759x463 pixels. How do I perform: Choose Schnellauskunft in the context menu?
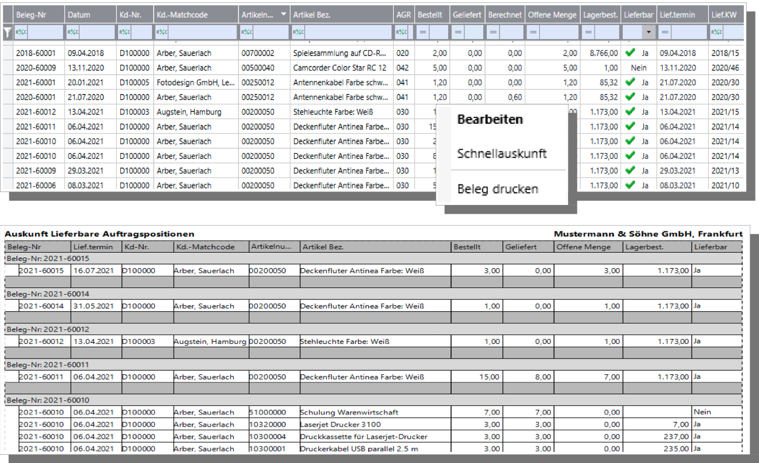pyautogui.click(x=502, y=154)
